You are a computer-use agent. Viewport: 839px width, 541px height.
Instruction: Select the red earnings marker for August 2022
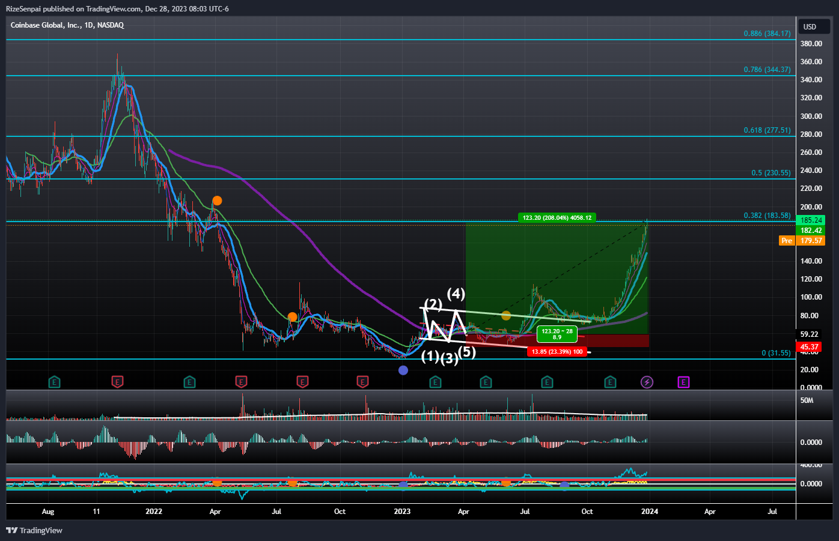[302, 381]
